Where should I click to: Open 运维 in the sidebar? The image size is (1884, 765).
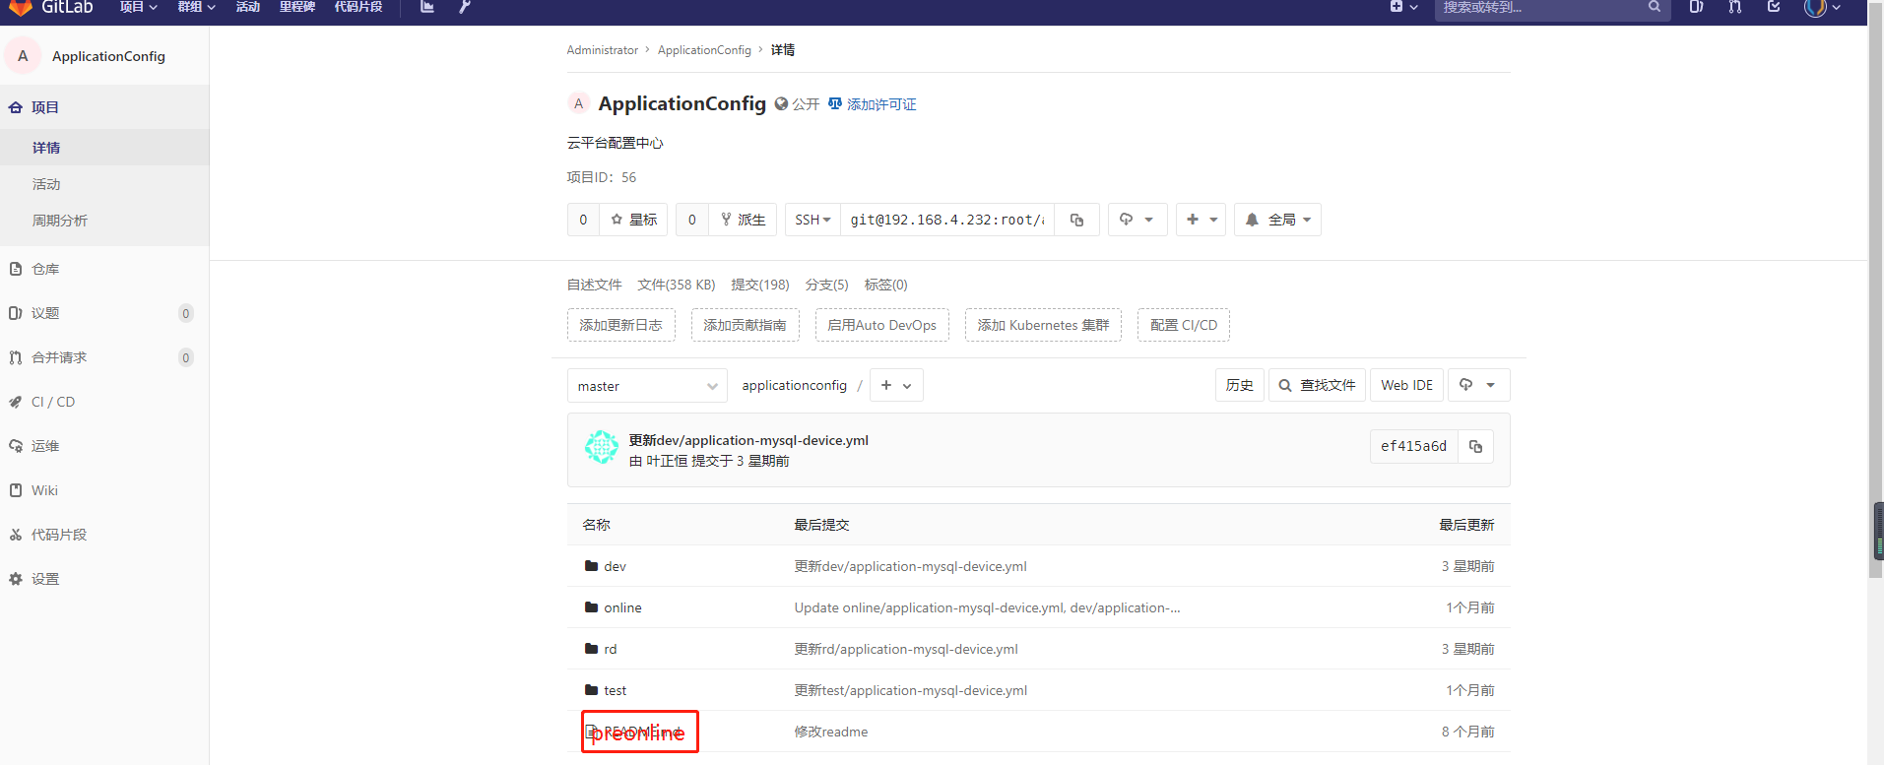(104, 446)
